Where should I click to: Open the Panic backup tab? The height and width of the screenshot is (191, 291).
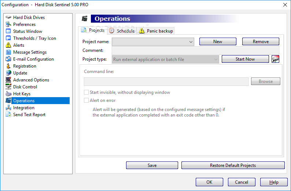click(156, 31)
